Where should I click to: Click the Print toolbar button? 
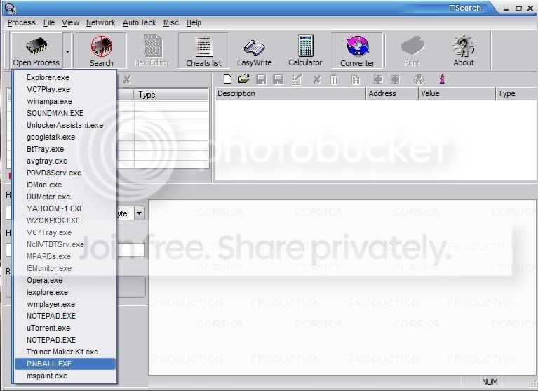point(412,51)
